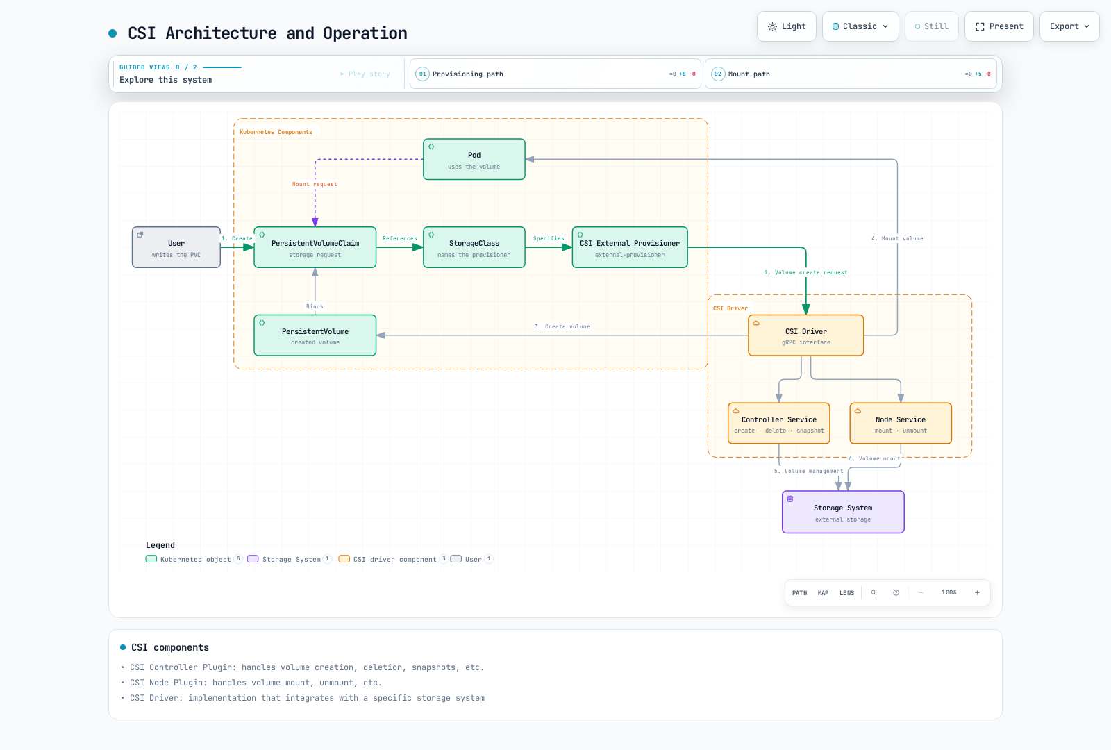This screenshot has width=1111, height=750.
Task: Toggle the Light theme button
Action: pyautogui.click(x=786, y=26)
